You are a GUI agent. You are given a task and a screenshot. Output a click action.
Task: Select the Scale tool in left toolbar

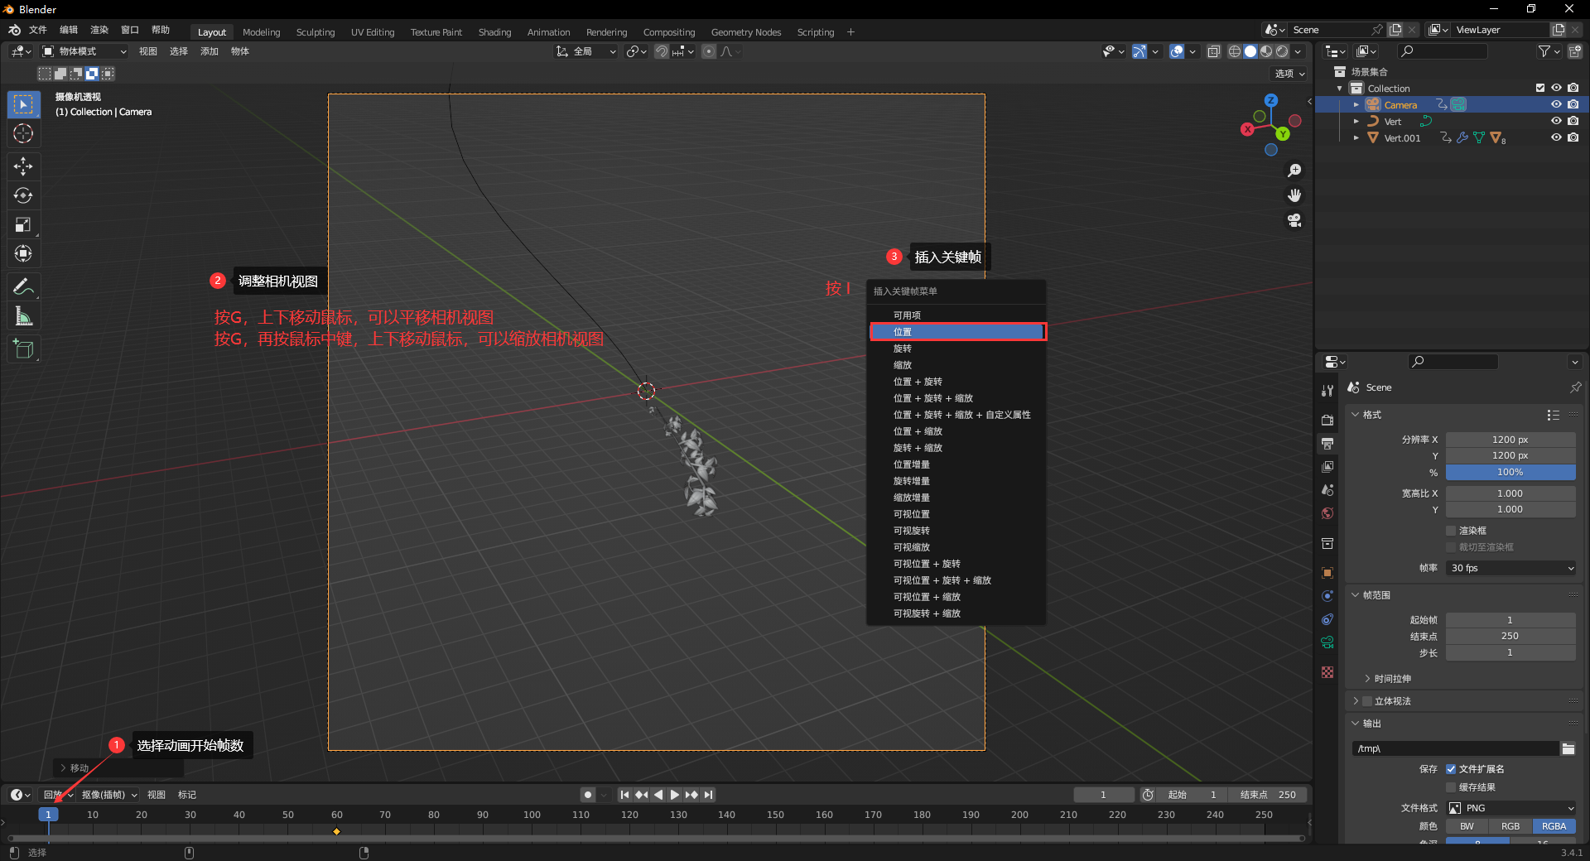(23, 224)
